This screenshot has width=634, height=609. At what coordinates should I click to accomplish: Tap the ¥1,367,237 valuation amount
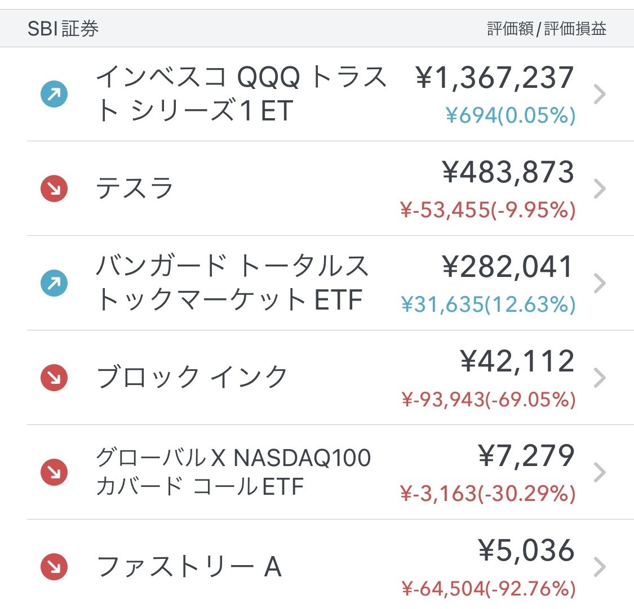(x=495, y=77)
